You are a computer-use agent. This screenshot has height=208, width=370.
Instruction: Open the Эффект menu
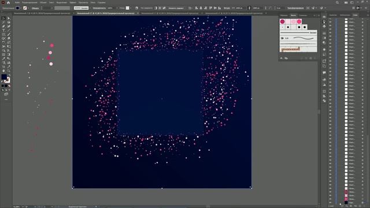[73, 2]
